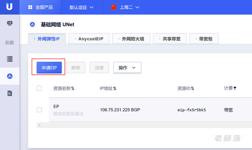Switch to 共享带宽 tab
This screenshot has height=150, width=252.
[x=170, y=39]
